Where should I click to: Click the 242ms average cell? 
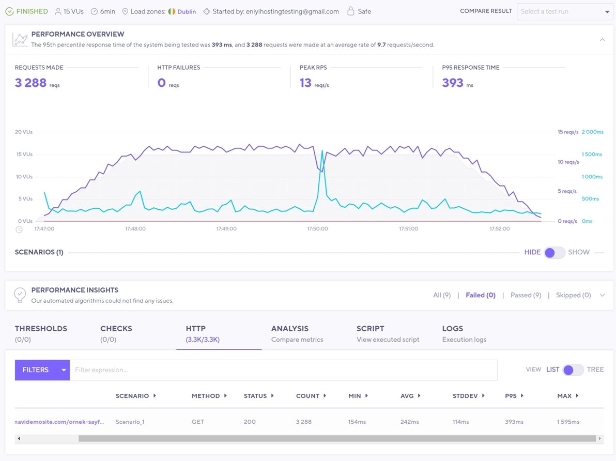coord(410,422)
